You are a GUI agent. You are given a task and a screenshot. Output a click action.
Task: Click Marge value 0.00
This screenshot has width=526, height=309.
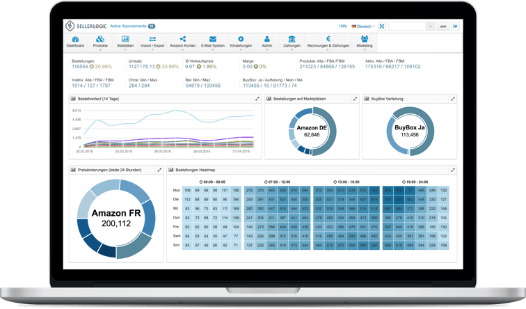click(x=247, y=67)
